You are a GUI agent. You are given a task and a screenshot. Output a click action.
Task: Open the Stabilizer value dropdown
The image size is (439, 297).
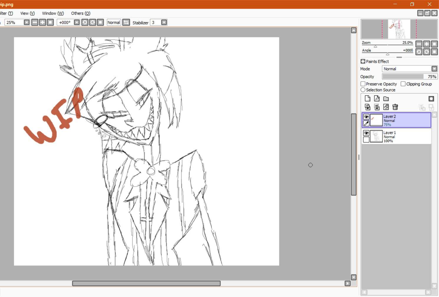click(x=164, y=22)
